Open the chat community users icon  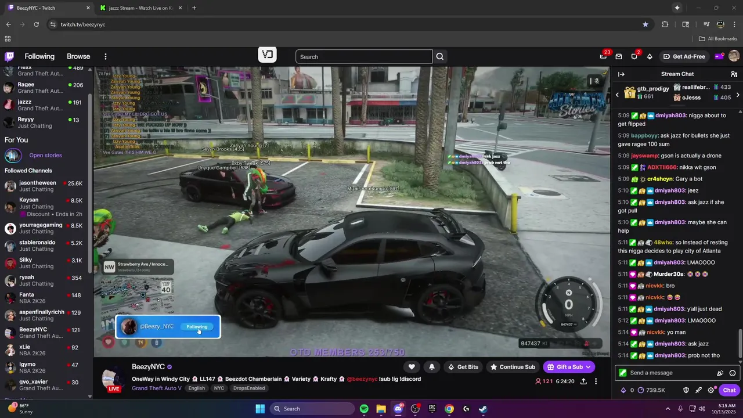coord(734,74)
